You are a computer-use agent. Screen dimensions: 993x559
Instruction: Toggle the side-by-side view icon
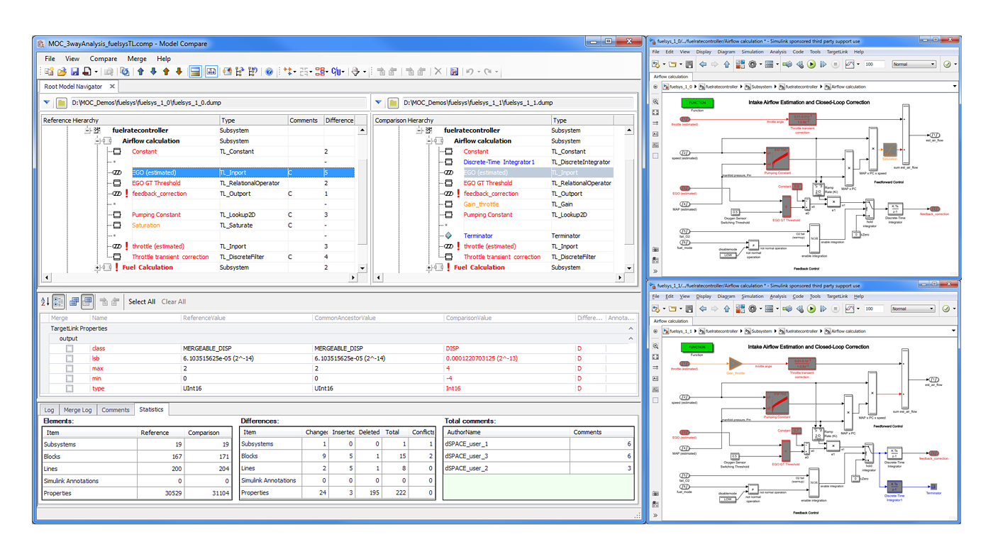[211, 72]
